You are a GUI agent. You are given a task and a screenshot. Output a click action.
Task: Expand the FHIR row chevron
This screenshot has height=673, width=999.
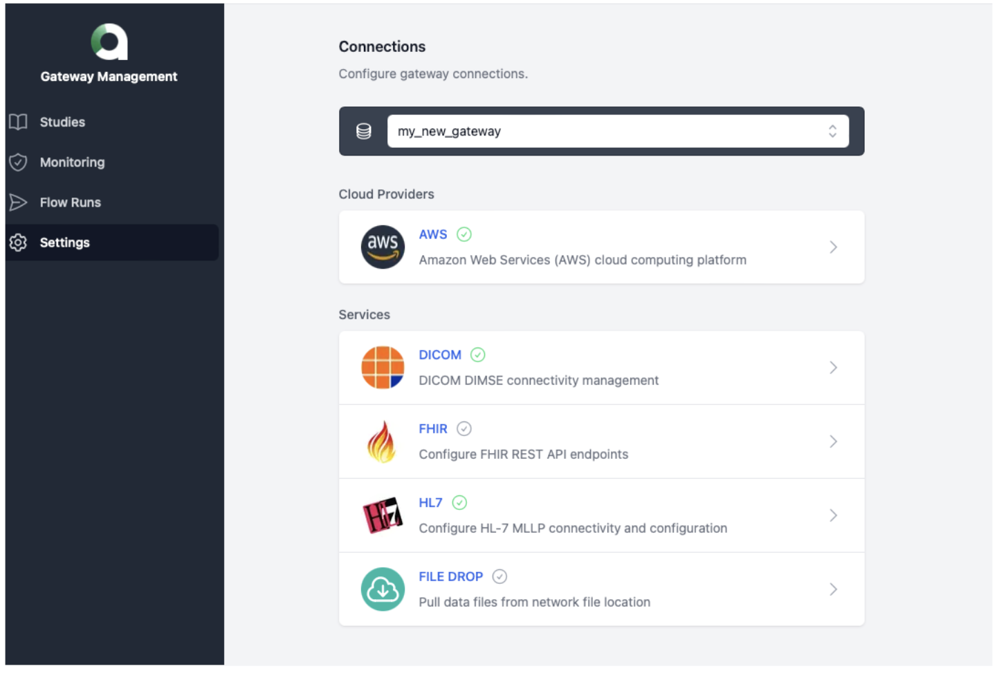pyautogui.click(x=833, y=442)
